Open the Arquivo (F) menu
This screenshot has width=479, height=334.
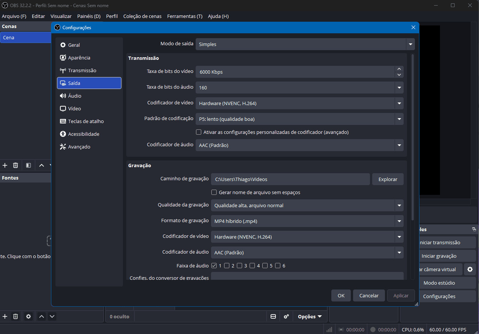click(14, 16)
